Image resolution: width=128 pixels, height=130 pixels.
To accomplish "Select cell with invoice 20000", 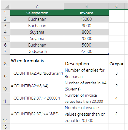I will click(x=86, y=39).
